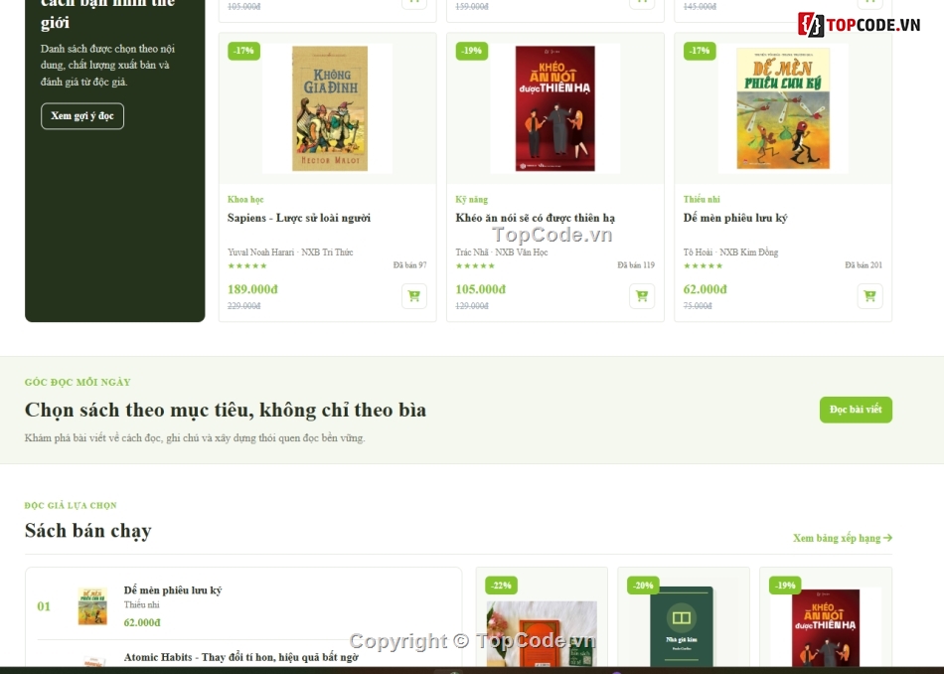The height and width of the screenshot is (674, 944).
Task: Click the -19% badge on 105.000đ Khéo ăn nói card
Action: (x=471, y=51)
